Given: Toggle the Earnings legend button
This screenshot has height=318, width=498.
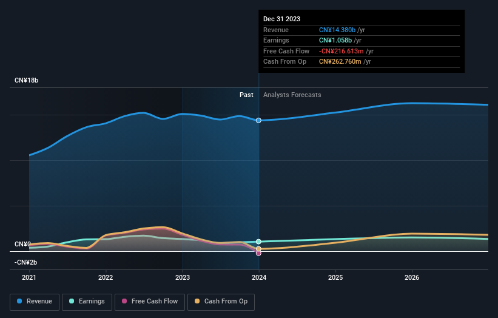Looking at the screenshot, I should [x=87, y=302].
